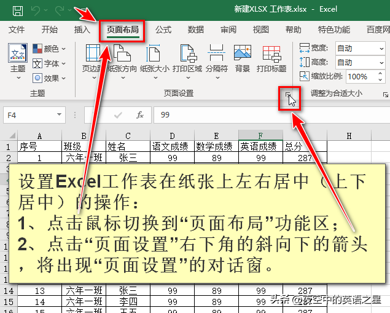Click the 数学成绩 header cell

[216, 146]
